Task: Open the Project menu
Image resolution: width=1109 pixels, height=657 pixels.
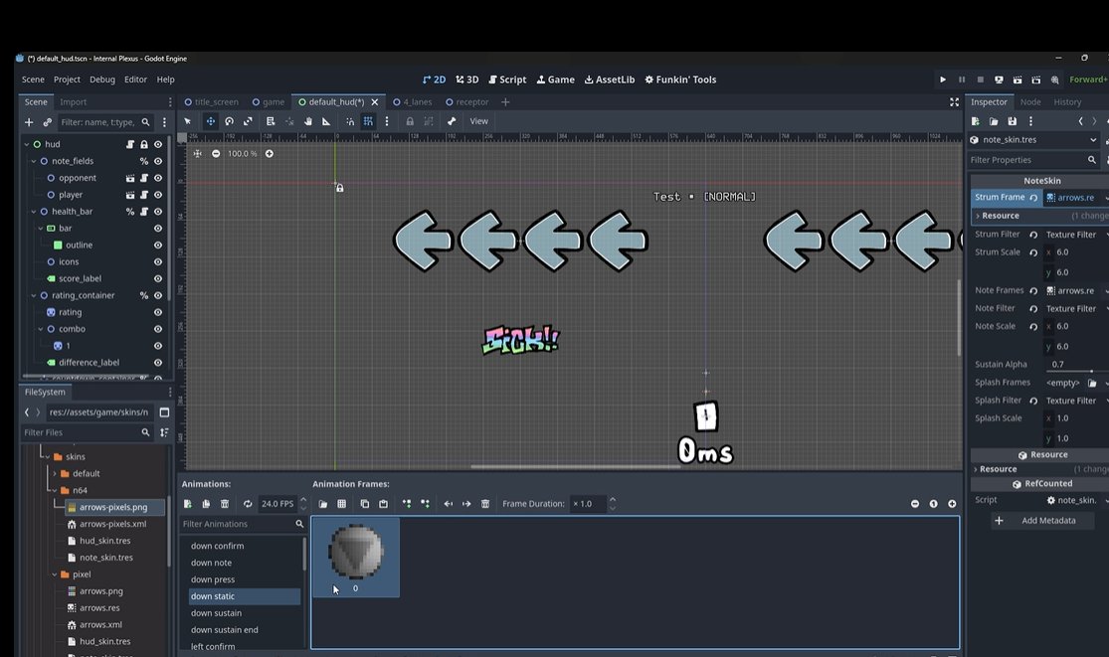Action: [x=67, y=80]
